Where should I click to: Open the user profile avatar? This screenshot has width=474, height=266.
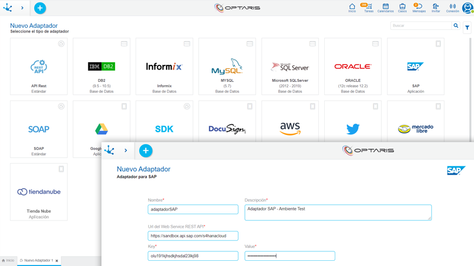click(468, 8)
